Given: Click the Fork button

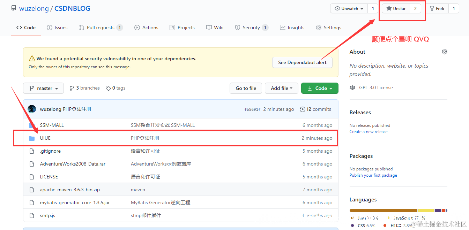Looking at the screenshot, I should [437, 9].
